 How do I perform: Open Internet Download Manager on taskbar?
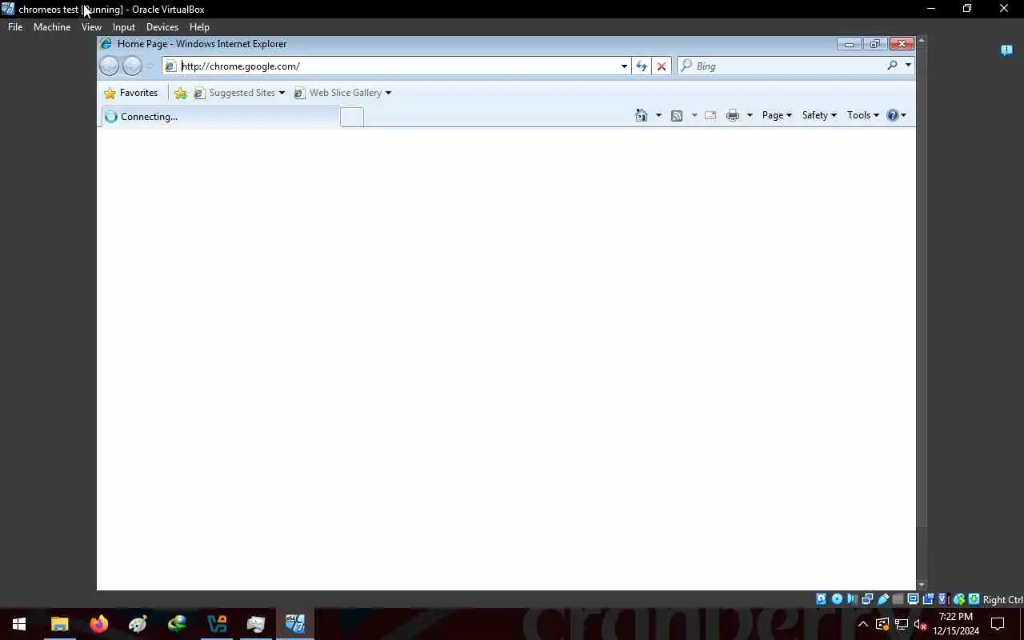click(x=177, y=624)
